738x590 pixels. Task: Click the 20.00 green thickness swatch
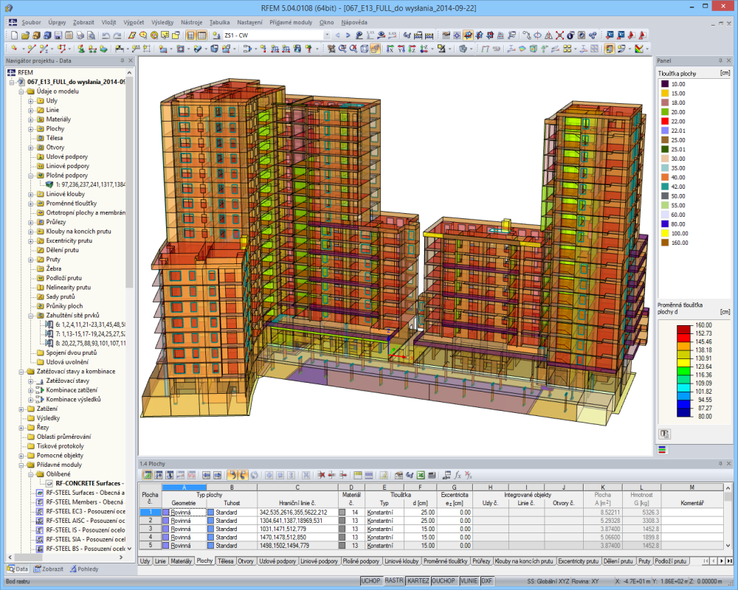click(x=665, y=112)
